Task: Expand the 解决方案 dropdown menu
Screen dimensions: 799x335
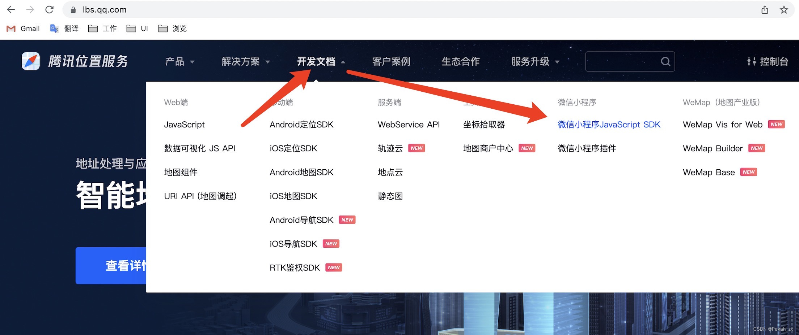Action: click(246, 62)
